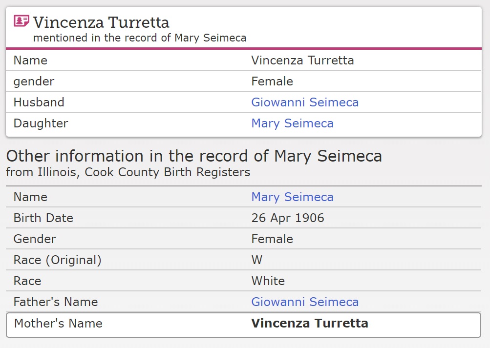
Task: Click the Female value in lowercase gender row
Action: 272,82
